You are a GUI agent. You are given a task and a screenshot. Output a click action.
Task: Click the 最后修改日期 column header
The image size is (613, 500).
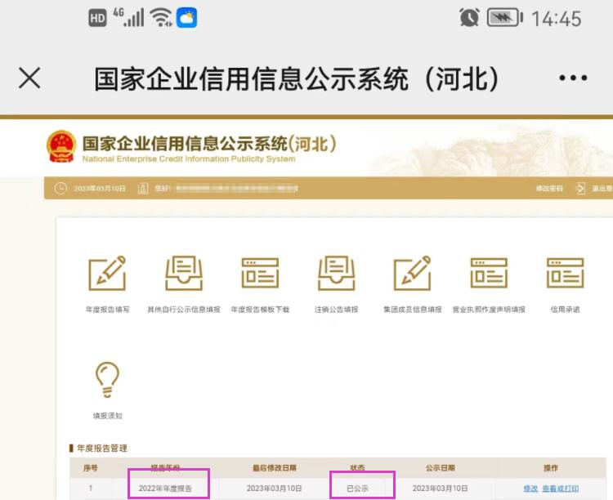[274, 467]
